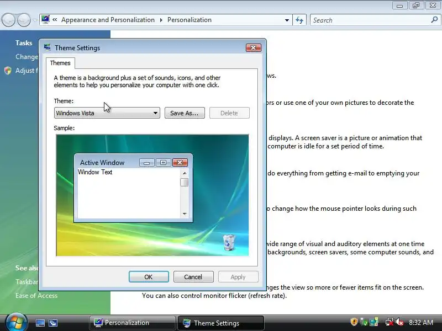Click the Tasks heading in sidebar
Viewport: 442px width, 331px height.
24,43
